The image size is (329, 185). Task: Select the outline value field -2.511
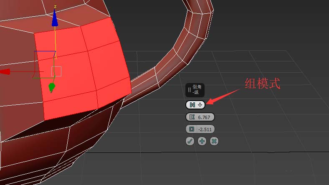(205, 129)
